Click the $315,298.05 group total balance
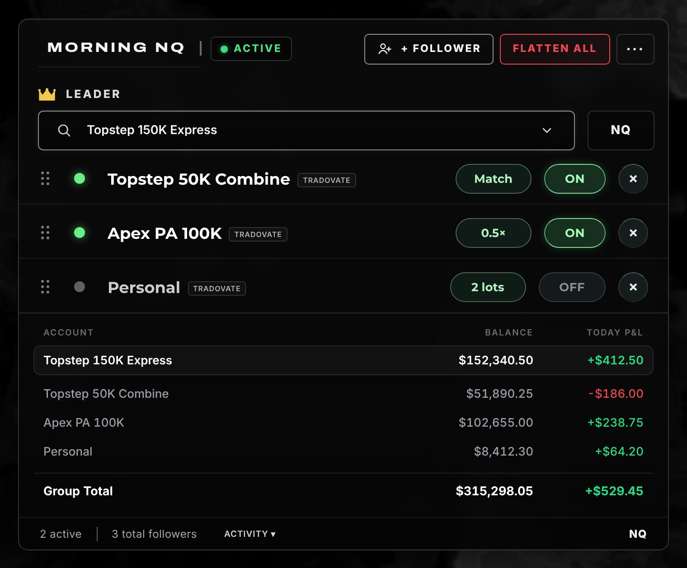 pos(494,491)
